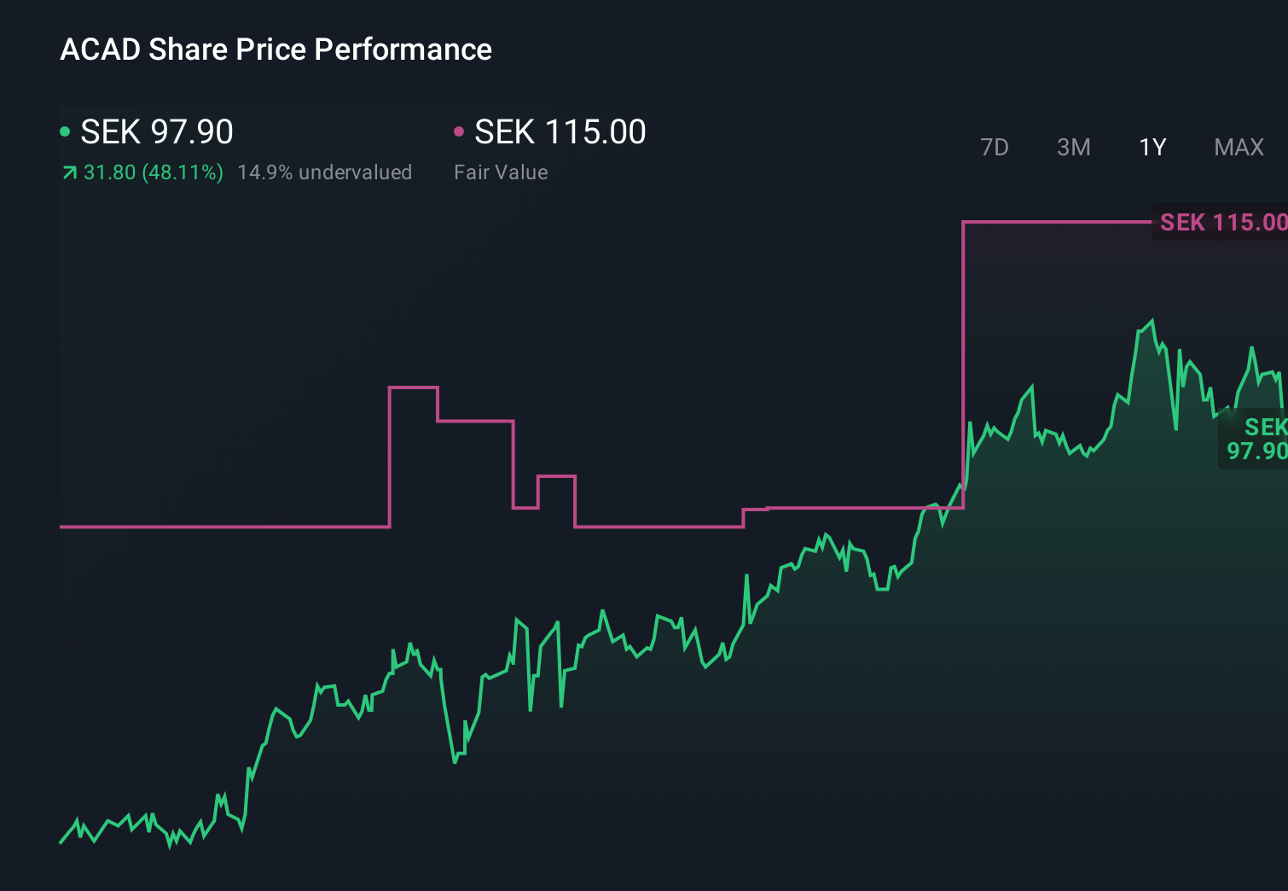Image resolution: width=1288 pixels, height=891 pixels.
Task: Switch to the 3M time range
Action: point(1073,147)
